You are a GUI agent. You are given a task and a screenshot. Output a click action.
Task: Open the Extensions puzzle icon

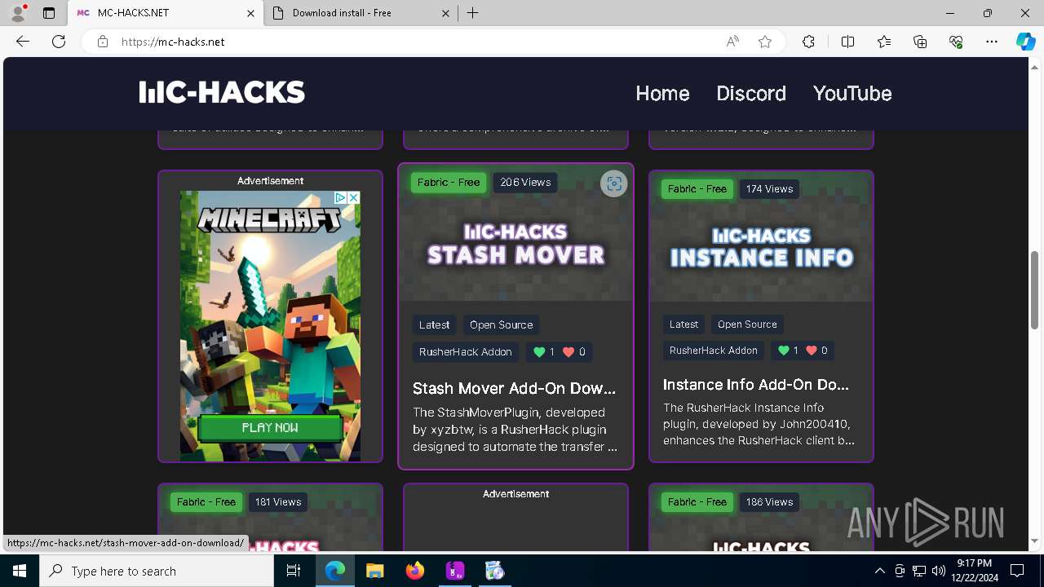coord(808,42)
